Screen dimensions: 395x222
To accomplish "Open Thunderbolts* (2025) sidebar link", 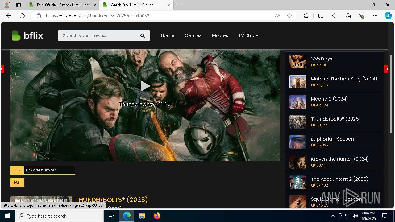I will [336, 119].
